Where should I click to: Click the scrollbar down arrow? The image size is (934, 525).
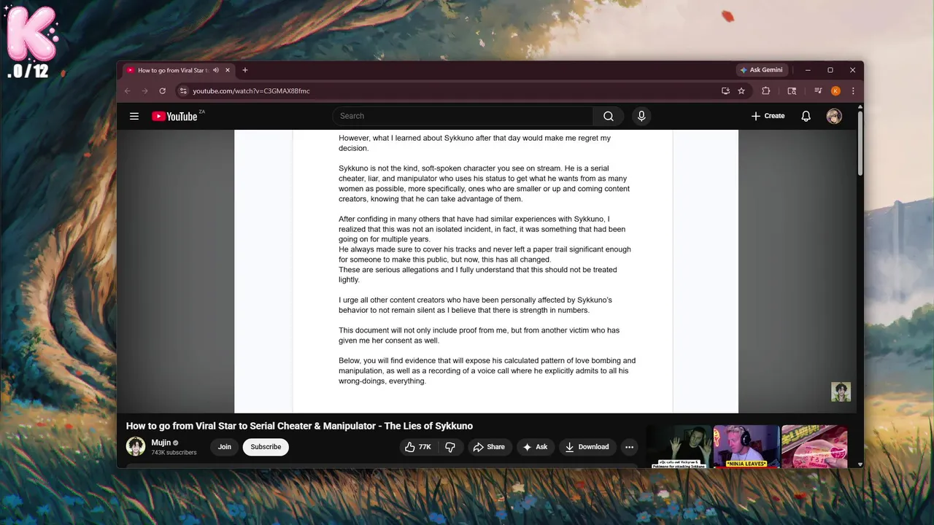coord(860,464)
